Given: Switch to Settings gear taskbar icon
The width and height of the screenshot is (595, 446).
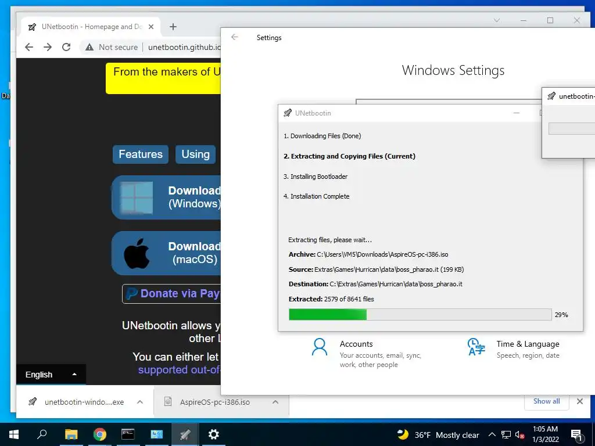Looking at the screenshot, I should click(x=214, y=434).
